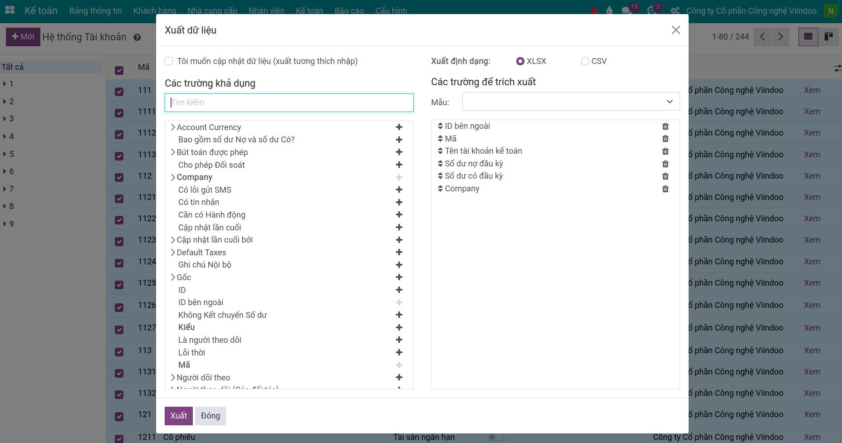
Task: Expand the Account Currency field tree
Action: [172, 127]
